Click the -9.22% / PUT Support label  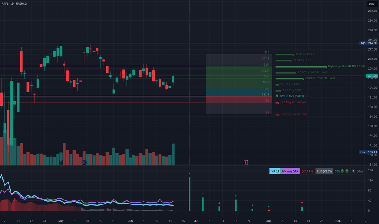[294, 102]
